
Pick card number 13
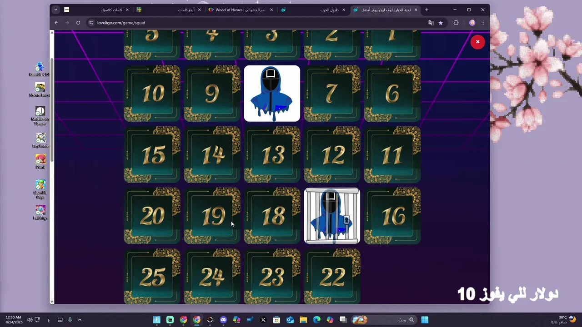tap(272, 155)
